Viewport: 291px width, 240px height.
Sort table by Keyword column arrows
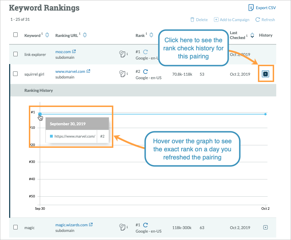click(47, 35)
